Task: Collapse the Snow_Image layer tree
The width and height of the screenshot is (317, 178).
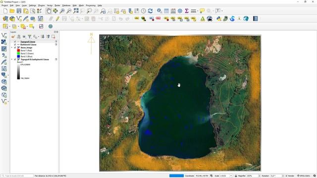Action: [12, 47]
